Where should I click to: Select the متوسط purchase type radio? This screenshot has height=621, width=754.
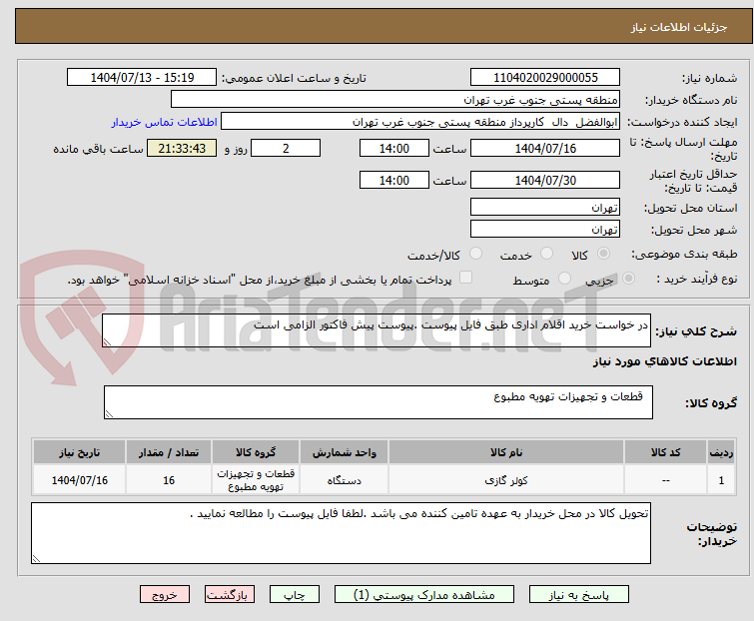564,278
